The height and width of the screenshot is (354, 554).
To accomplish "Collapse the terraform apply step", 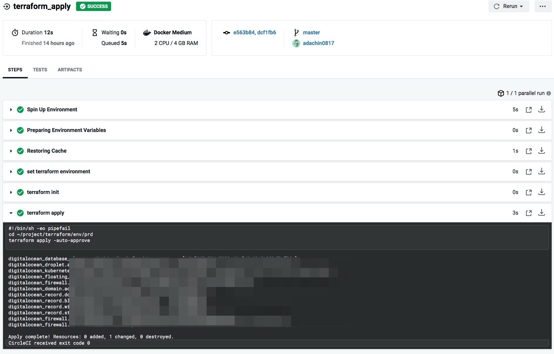I will pos(11,213).
